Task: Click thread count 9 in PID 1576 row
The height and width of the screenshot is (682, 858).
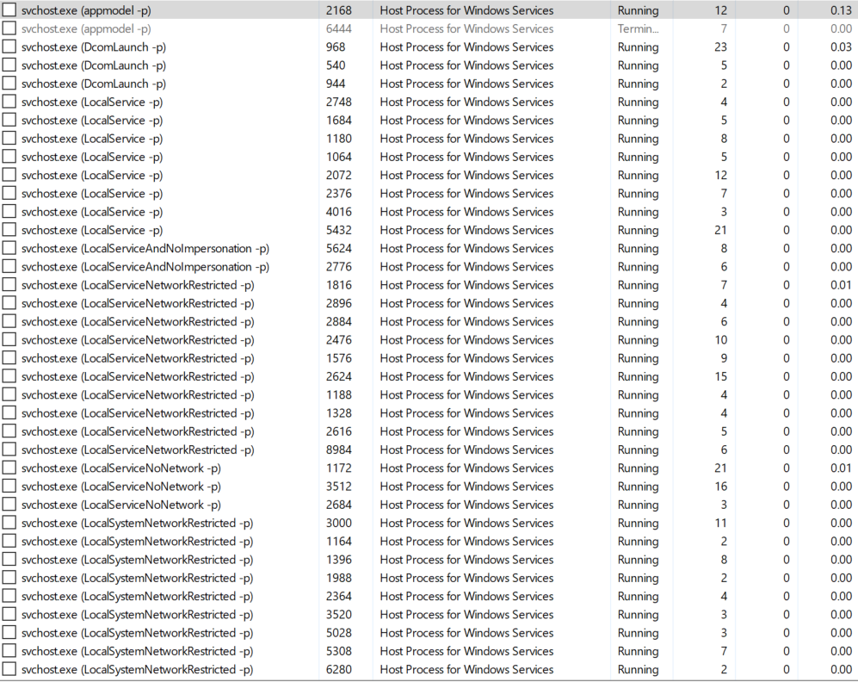Action: pos(724,358)
